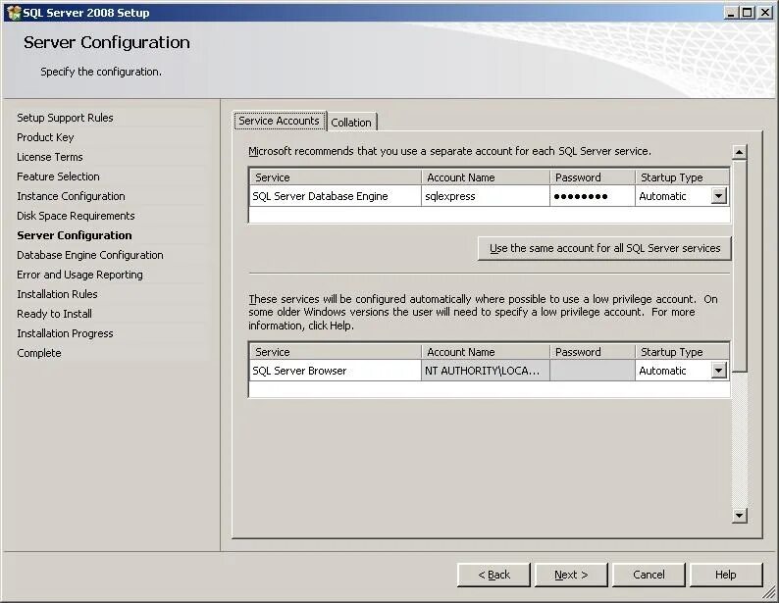The height and width of the screenshot is (603, 779).
Task: Click Error and Usage Reporting step
Action: [79, 275]
